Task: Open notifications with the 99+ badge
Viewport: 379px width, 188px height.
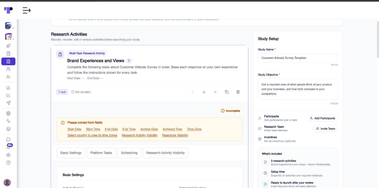Action: (9, 146)
